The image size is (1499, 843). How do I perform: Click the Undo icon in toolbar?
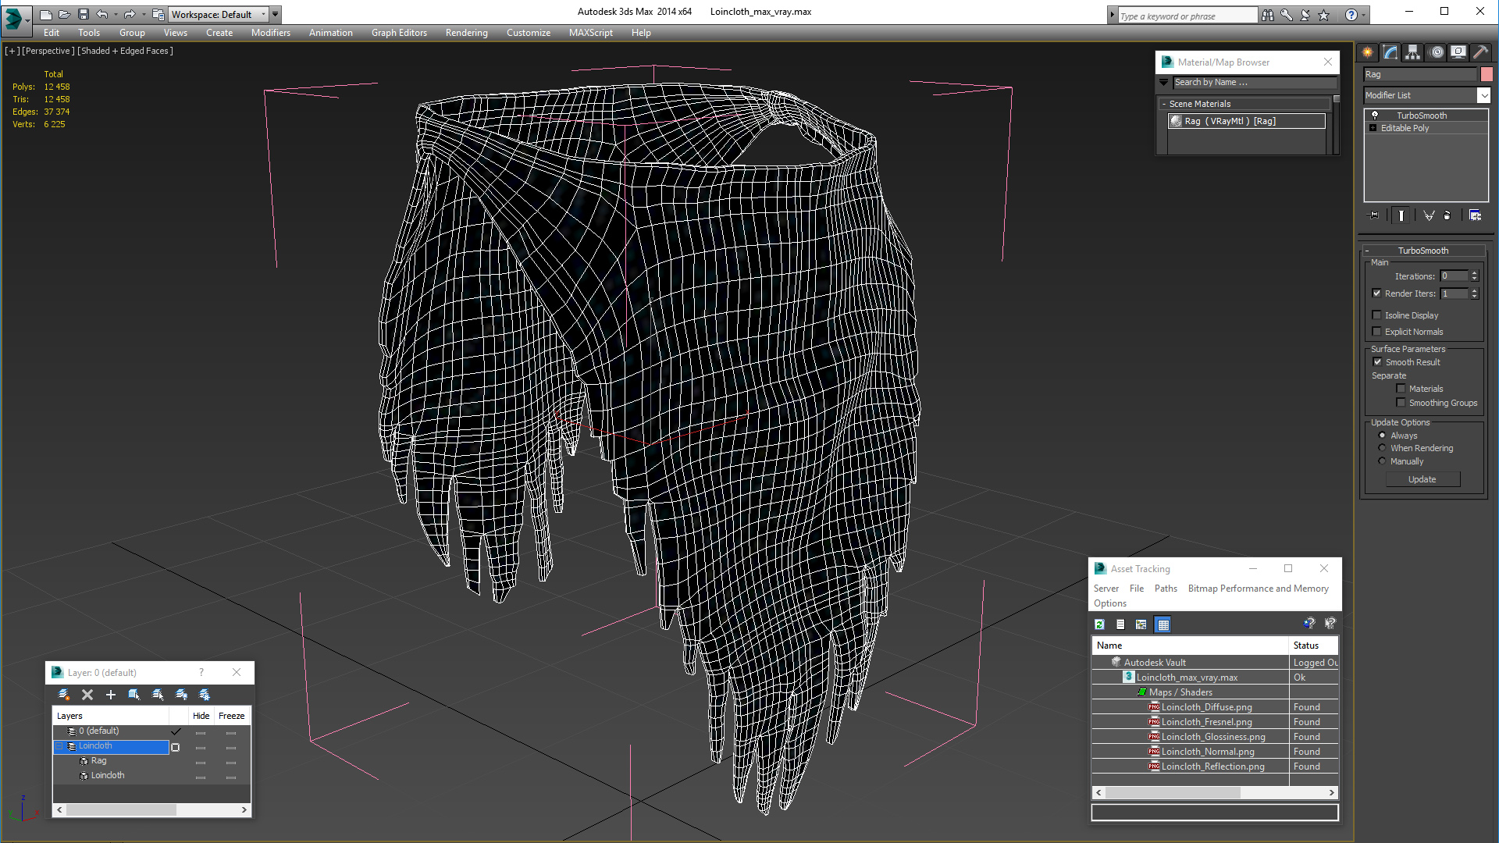coord(102,13)
